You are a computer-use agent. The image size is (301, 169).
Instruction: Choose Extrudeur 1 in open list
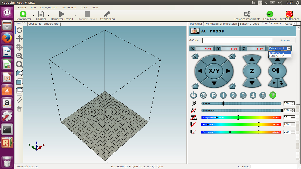click(280, 53)
